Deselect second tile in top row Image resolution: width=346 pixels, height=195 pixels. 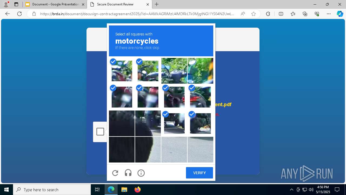coord(148,71)
